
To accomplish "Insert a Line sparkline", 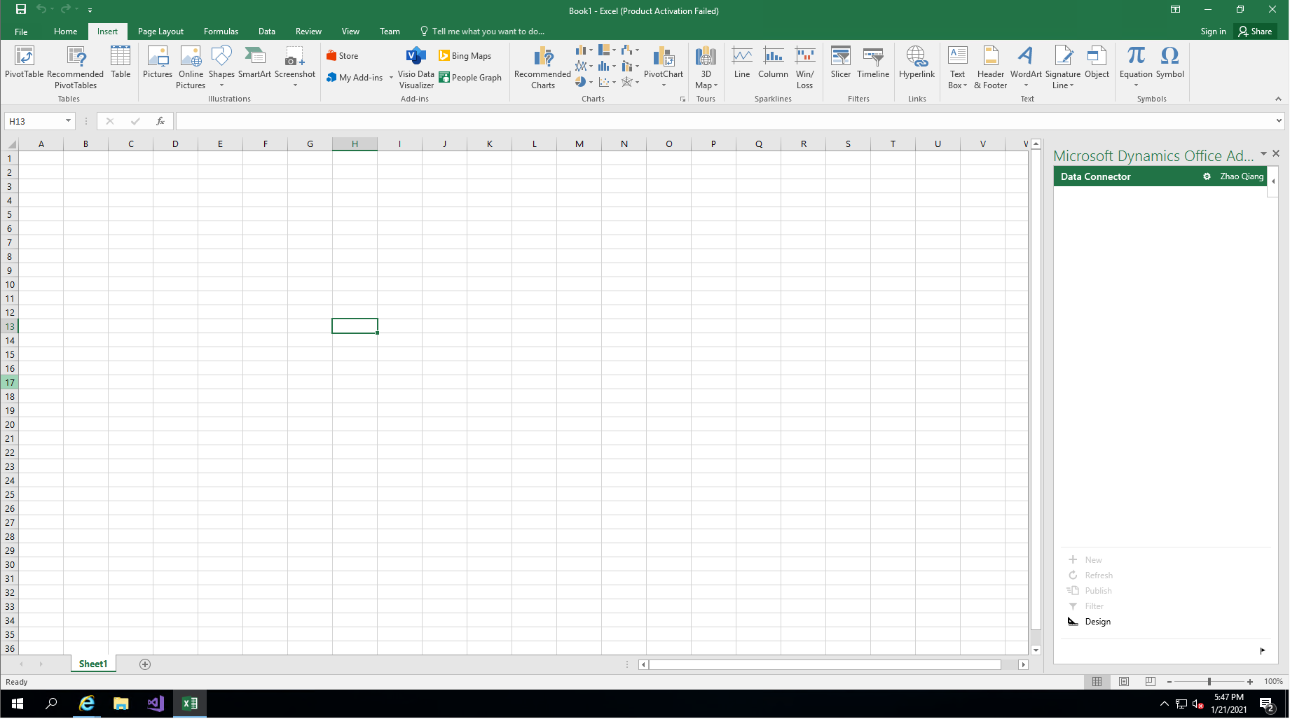I will point(742,63).
